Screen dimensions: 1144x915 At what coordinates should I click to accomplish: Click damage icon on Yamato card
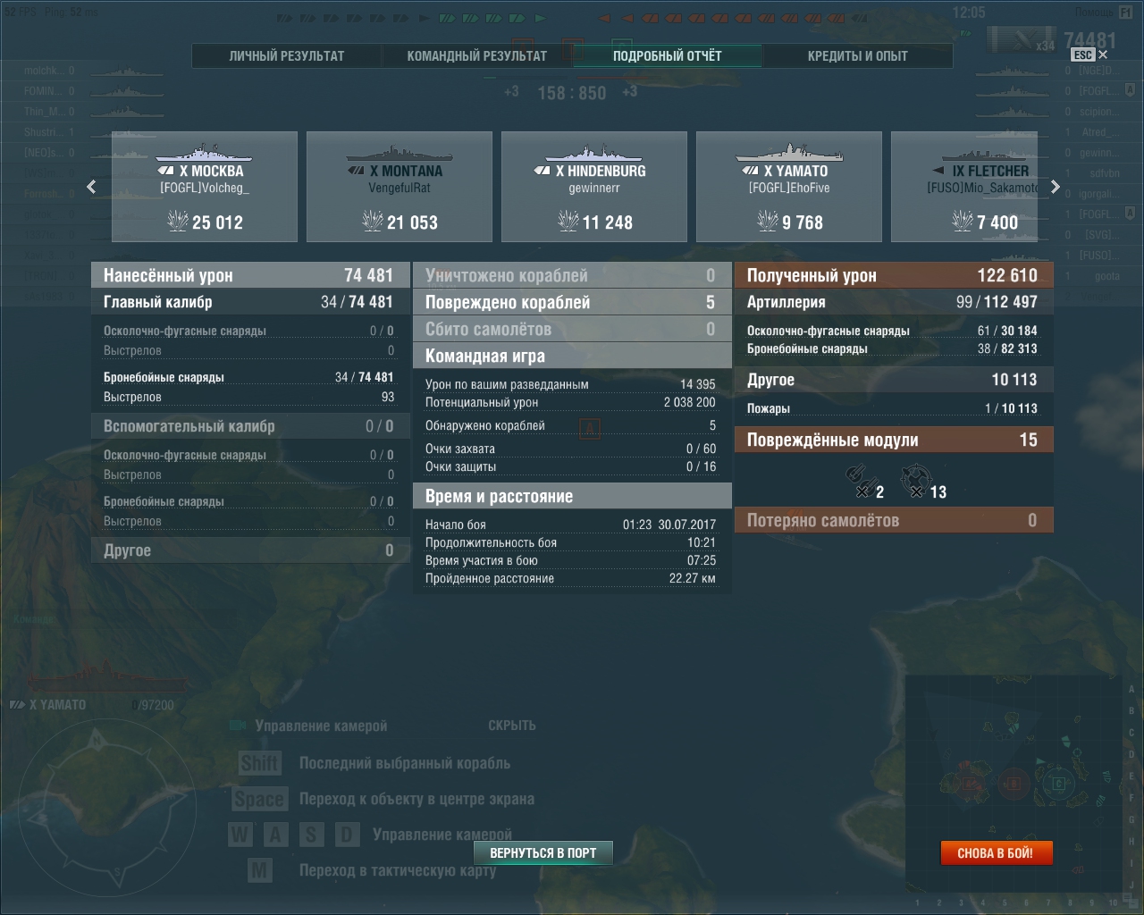pyautogui.click(x=768, y=221)
